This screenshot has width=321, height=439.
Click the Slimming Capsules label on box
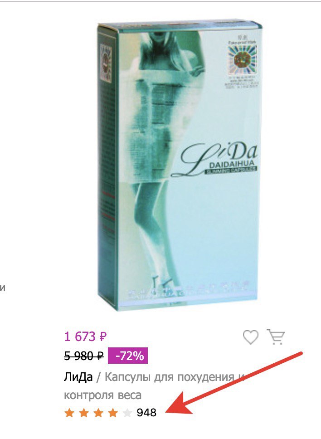click(231, 169)
